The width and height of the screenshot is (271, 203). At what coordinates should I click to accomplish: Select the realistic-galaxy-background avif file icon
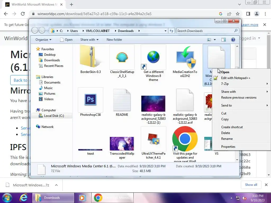(185, 100)
